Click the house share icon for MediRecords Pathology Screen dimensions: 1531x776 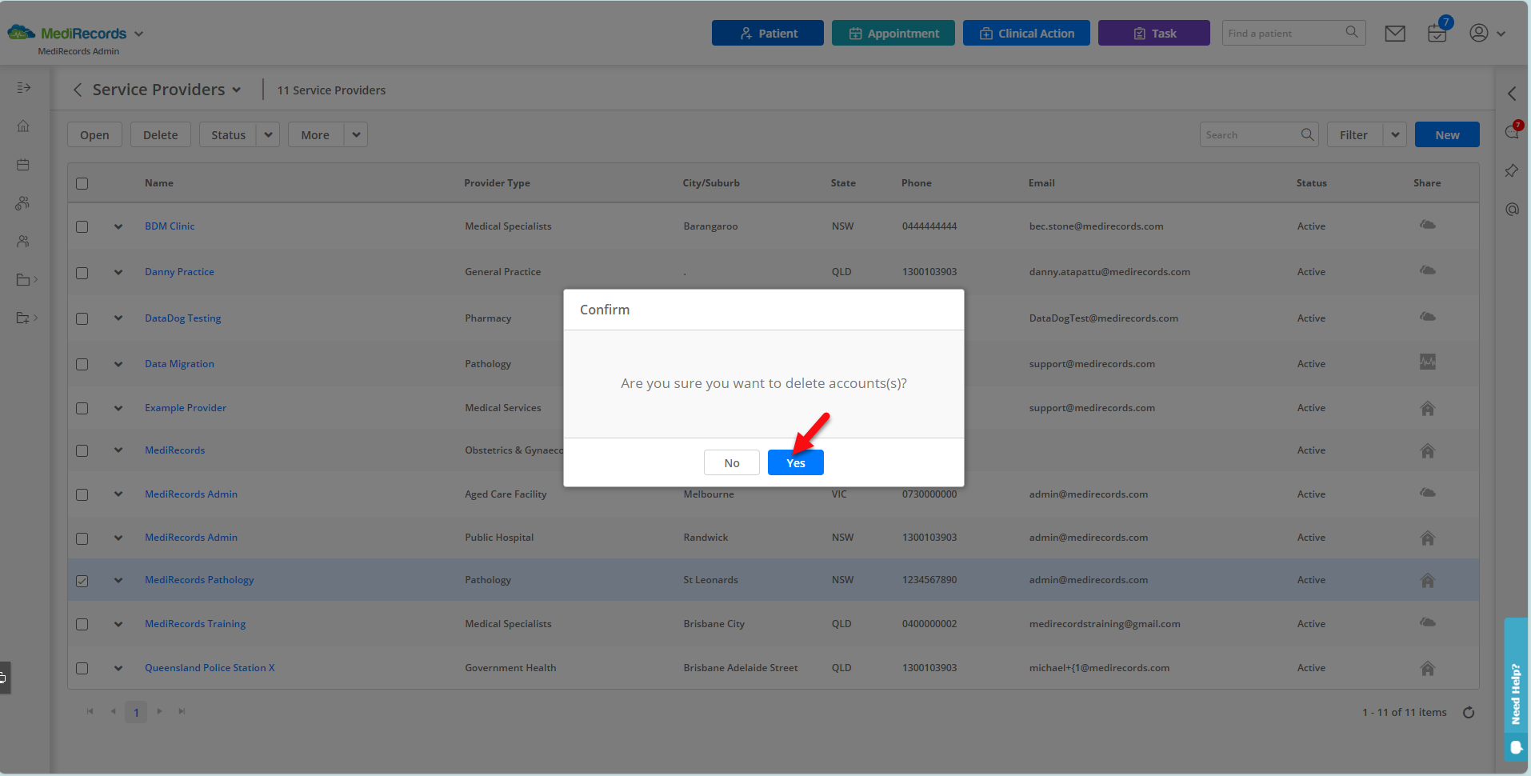(x=1427, y=580)
